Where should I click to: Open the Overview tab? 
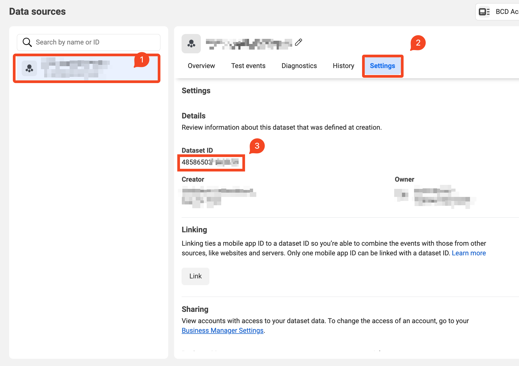coord(201,66)
